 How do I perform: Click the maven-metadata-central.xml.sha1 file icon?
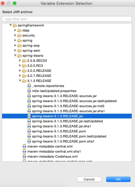coord(24,151)
